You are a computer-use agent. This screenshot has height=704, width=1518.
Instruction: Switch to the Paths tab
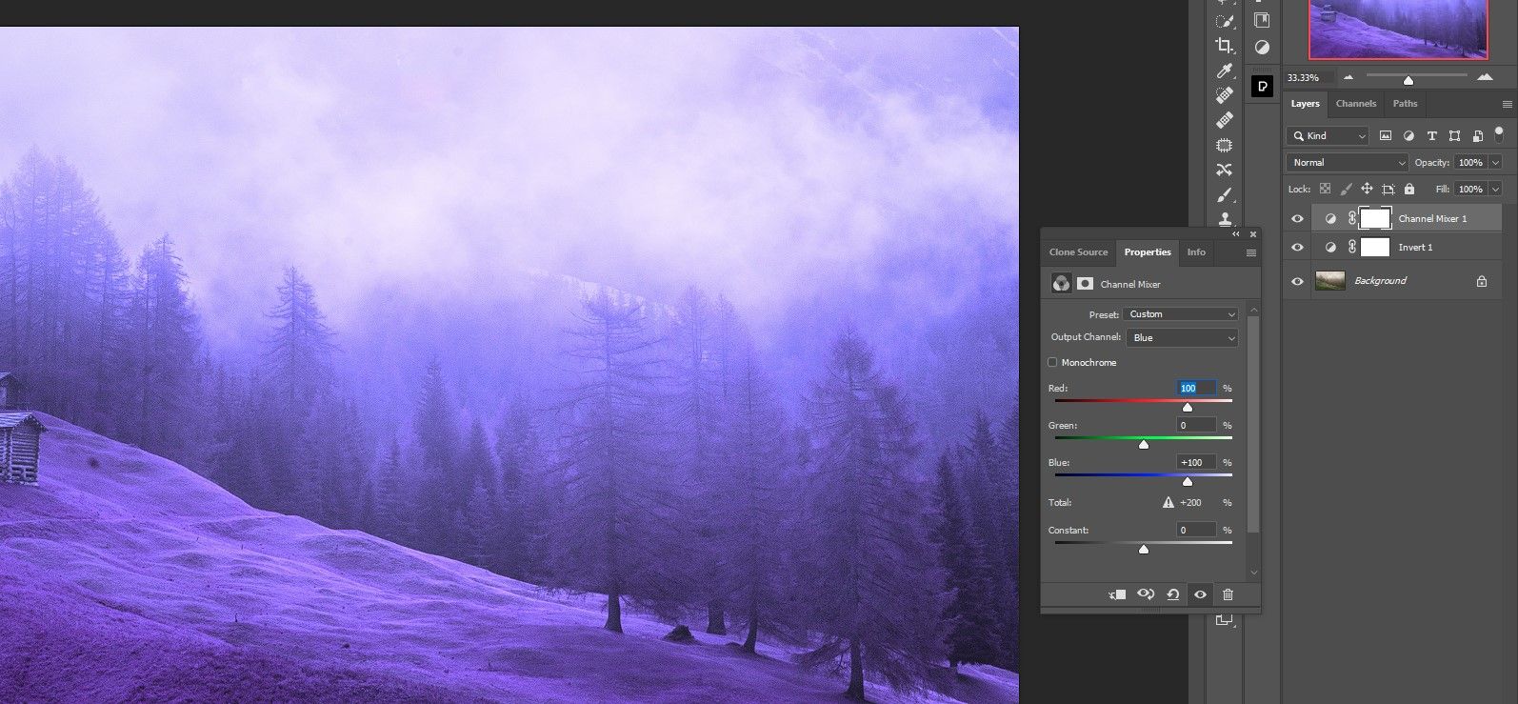[1405, 104]
